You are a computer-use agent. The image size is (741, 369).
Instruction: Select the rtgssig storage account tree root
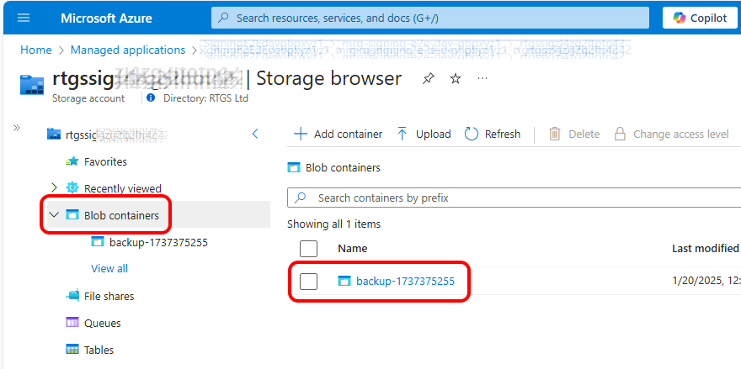pyautogui.click(x=107, y=134)
